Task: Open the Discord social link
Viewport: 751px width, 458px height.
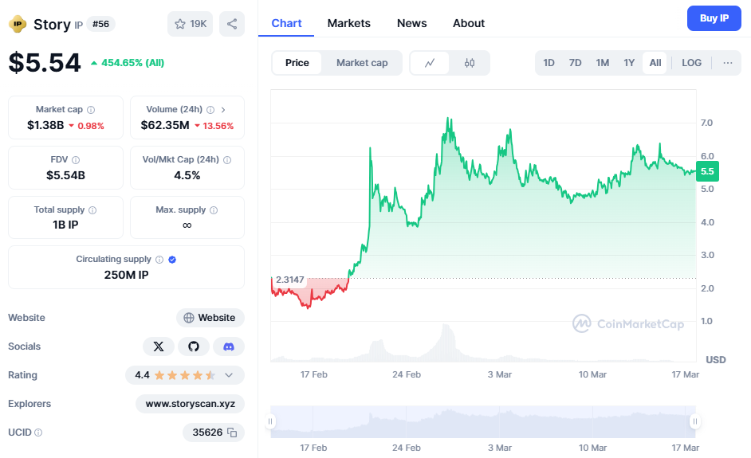Action: (229, 346)
